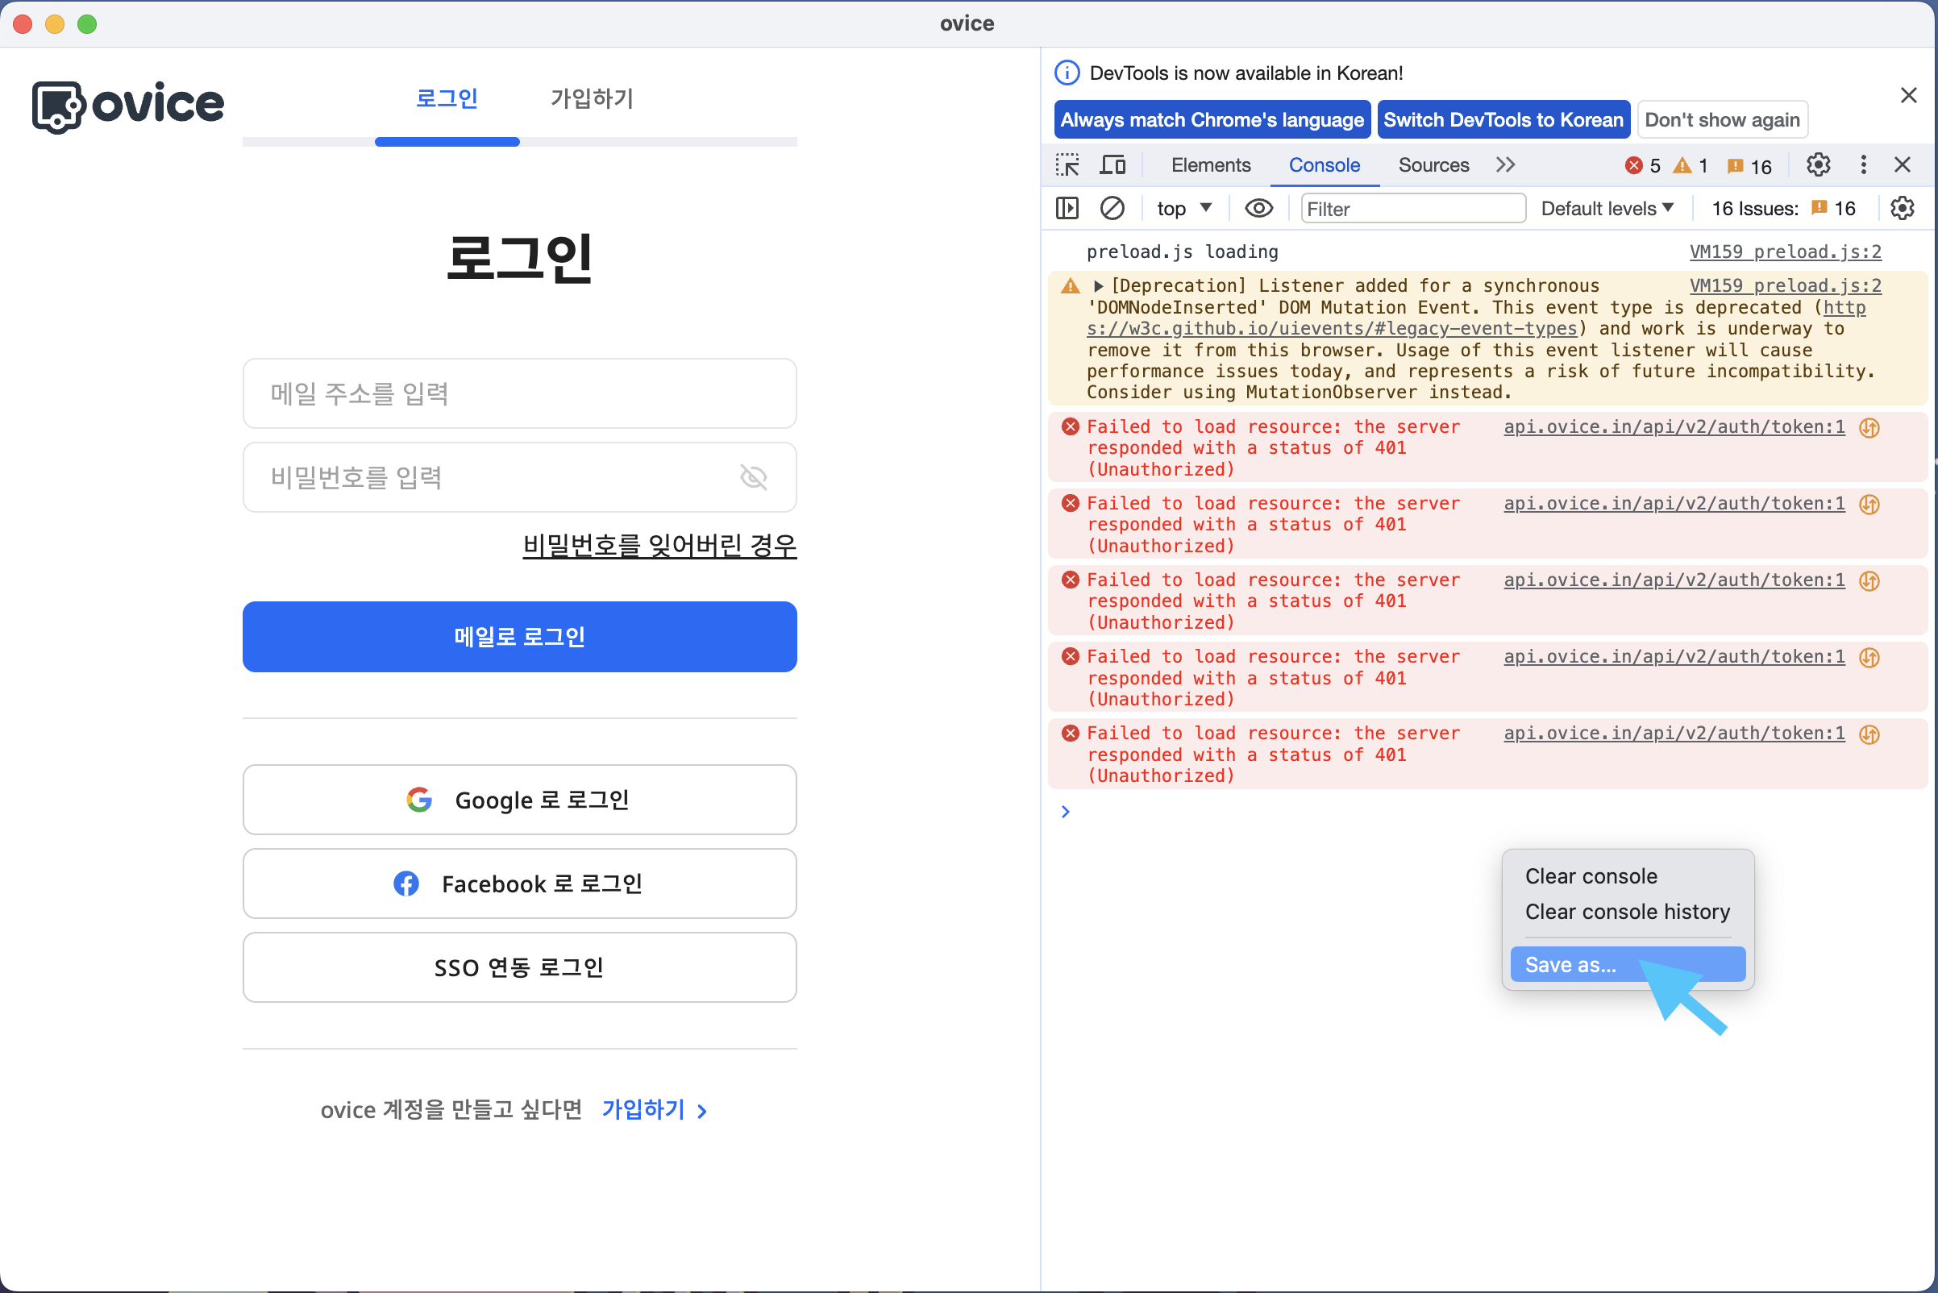The height and width of the screenshot is (1293, 1938).
Task: Select Save as... in context menu
Action: (x=1628, y=964)
